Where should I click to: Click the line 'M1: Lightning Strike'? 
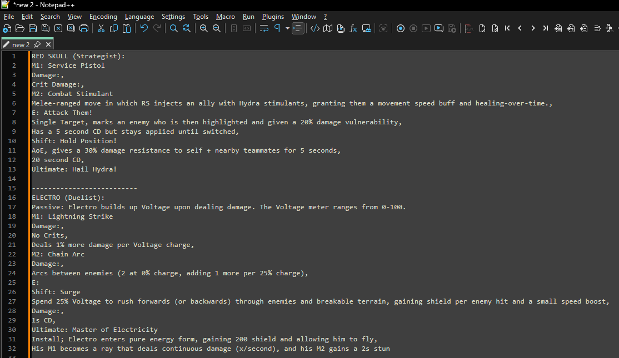(x=72, y=216)
